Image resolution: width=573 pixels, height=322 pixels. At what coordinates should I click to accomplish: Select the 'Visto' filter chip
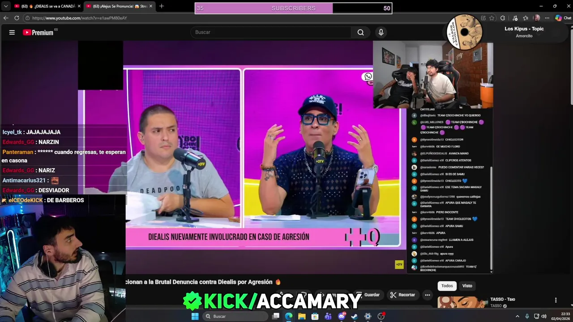(x=467, y=286)
